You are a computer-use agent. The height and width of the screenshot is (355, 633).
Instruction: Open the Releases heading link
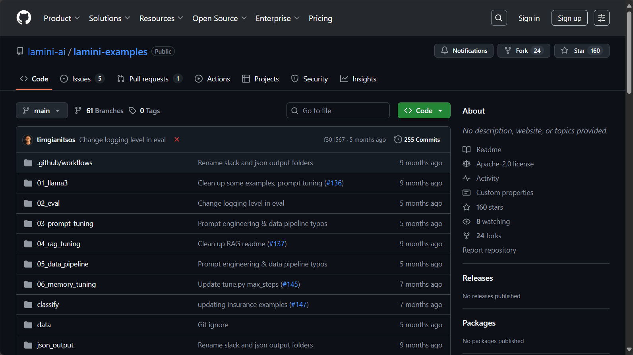coord(478,278)
